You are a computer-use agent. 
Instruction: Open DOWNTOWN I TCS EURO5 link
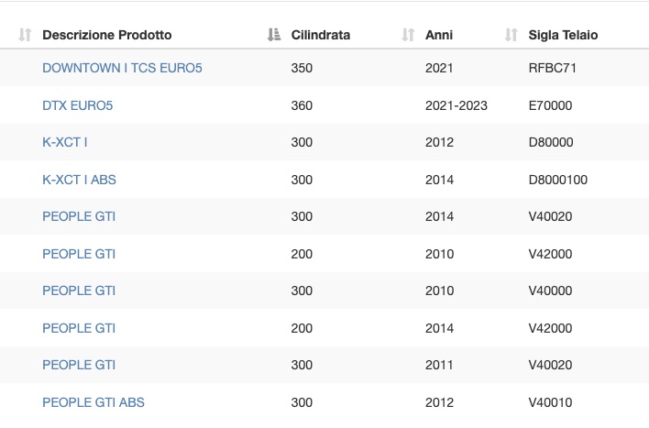pos(122,68)
